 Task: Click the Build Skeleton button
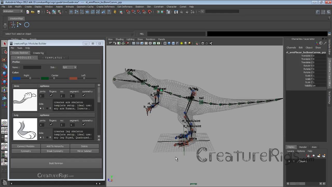pos(56,163)
